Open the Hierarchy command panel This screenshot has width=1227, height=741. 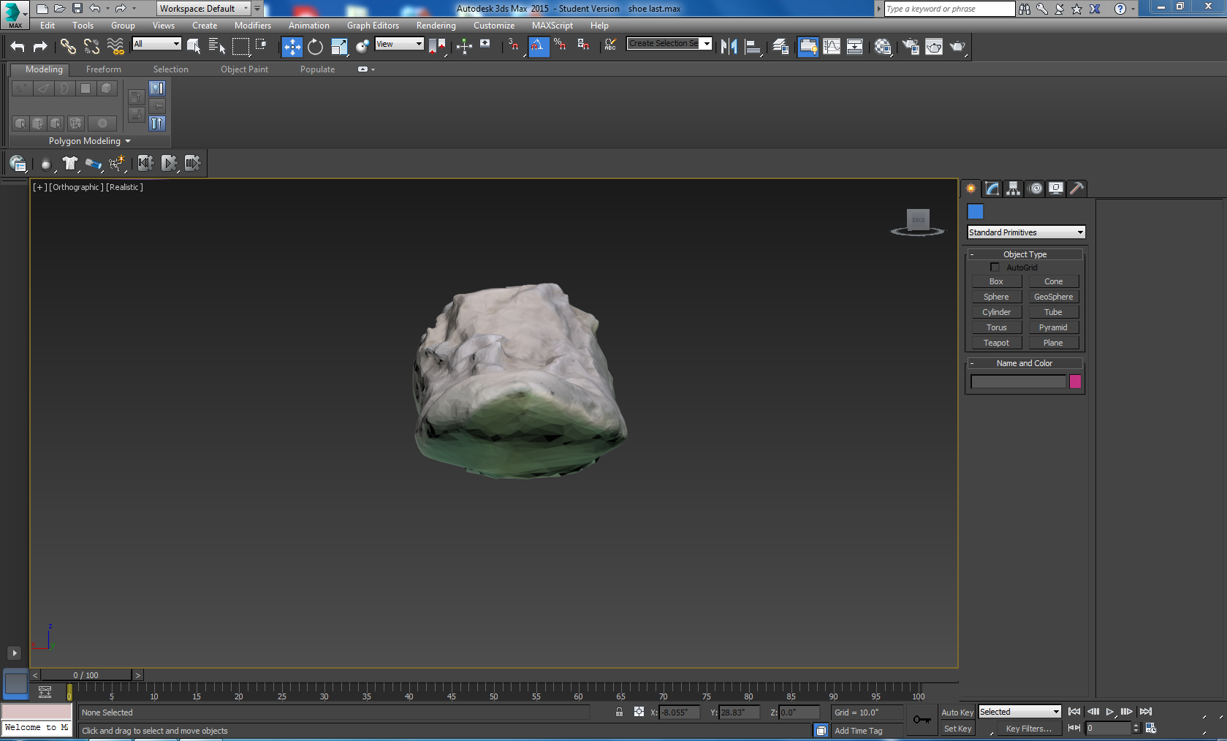[x=1013, y=189]
